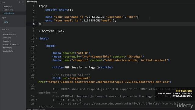
Task: Collapse the IE conditional comment fold on line 25
Action: click(36, 100)
